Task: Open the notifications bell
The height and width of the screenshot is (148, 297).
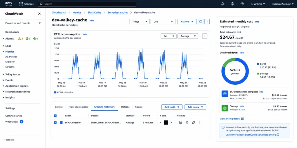Action: (x=223, y=4)
